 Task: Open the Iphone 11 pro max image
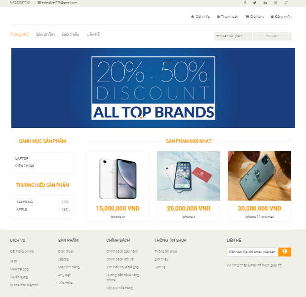click(260, 176)
